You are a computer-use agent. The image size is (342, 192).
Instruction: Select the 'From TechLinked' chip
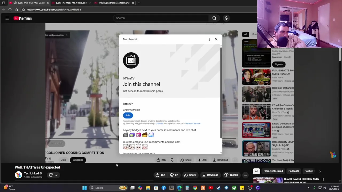[x=273, y=171]
